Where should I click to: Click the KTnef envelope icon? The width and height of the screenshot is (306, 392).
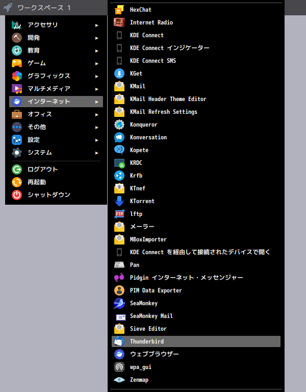point(119,188)
